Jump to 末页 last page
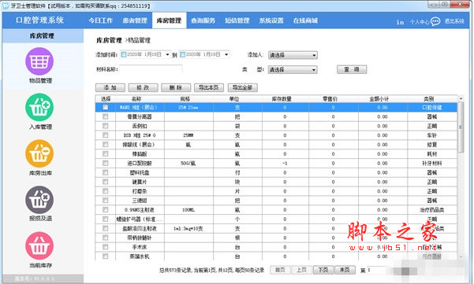The image size is (474, 284). [x=345, y=270]
